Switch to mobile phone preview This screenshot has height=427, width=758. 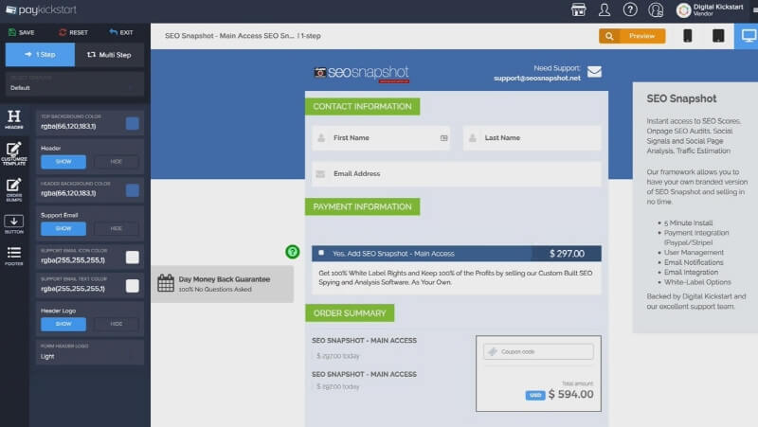click(688, 36)
